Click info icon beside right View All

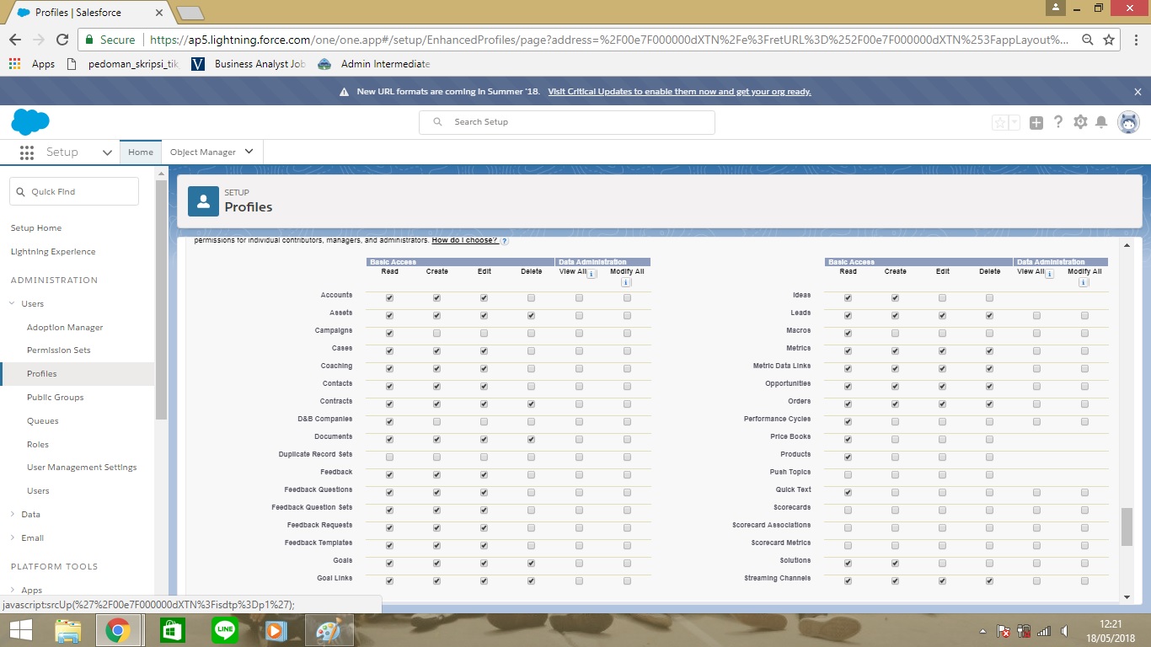[1049, 274]
